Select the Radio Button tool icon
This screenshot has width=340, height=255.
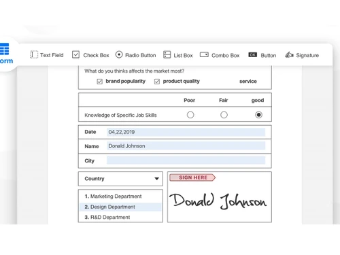tap(119, 54)
